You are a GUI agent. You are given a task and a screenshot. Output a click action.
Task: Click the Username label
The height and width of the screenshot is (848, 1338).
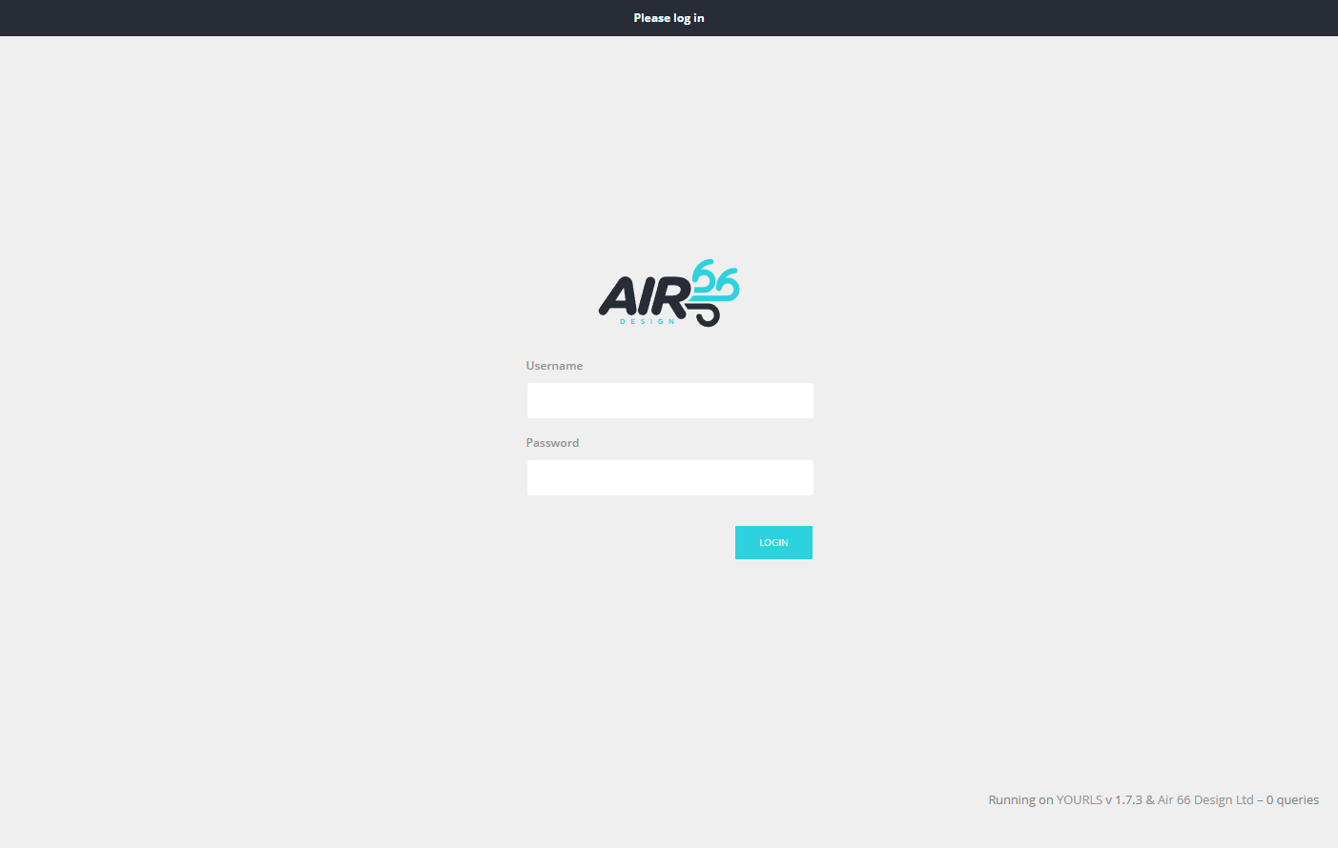(x=554, y=366)
